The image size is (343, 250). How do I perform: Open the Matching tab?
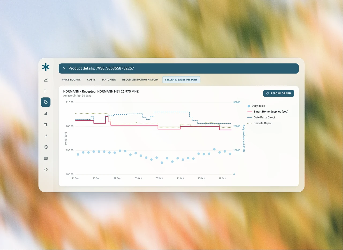click(109, 80)
